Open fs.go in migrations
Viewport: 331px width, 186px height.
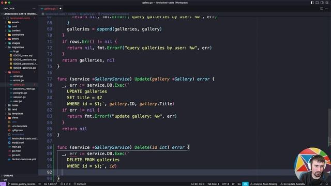click(16, 51)
